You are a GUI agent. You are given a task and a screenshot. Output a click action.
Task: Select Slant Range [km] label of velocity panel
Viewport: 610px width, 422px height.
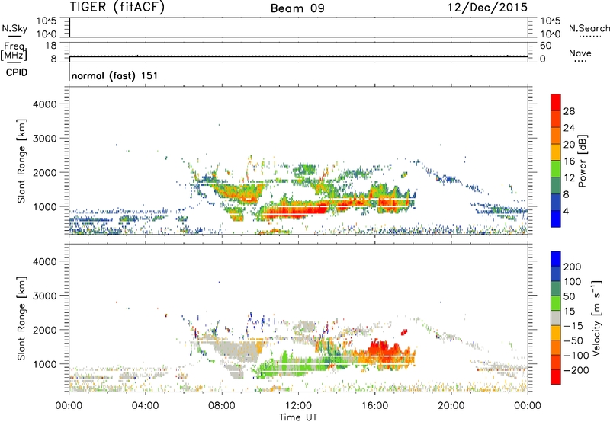(21, 318)
